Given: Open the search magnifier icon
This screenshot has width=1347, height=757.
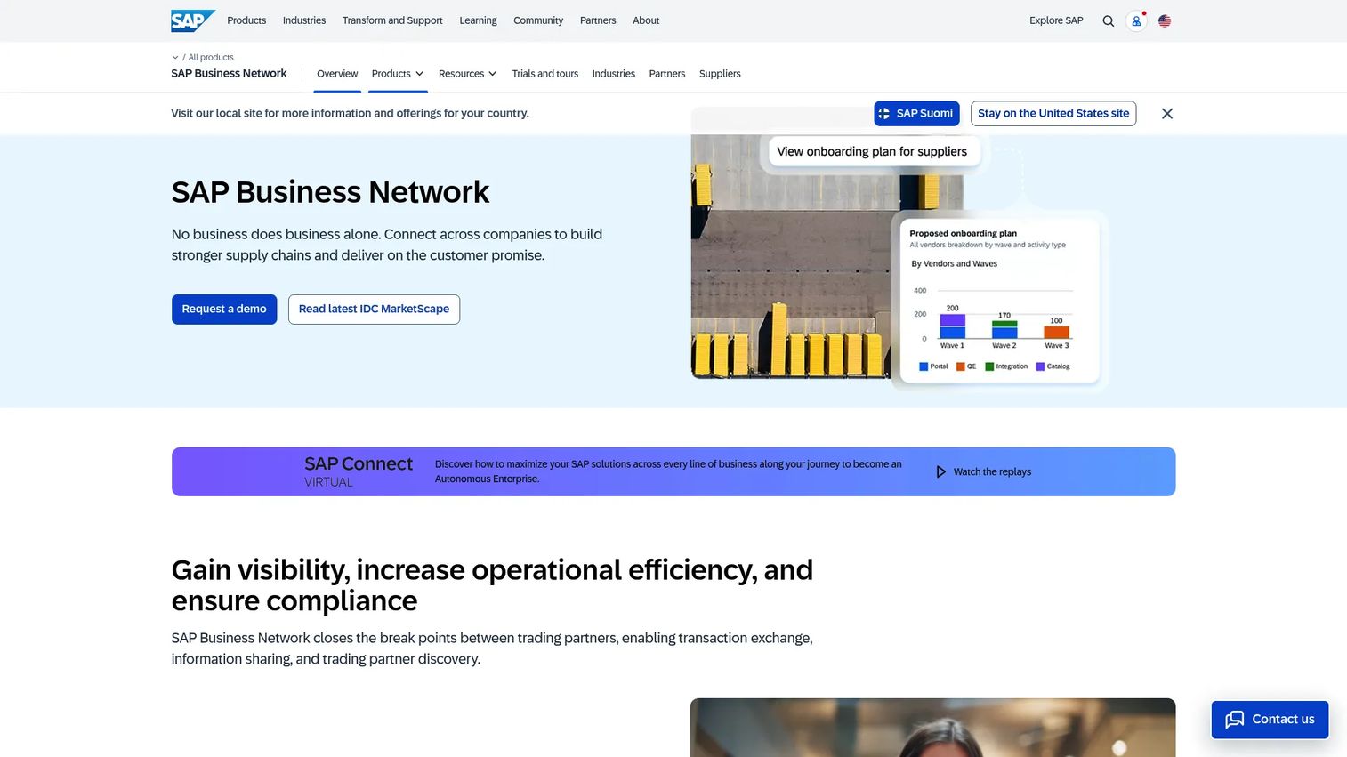Looking at the screenshot, I should pos(1109,20).
